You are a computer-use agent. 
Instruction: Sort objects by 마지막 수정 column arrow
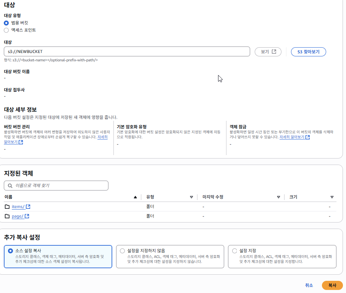tap(278, 197)
